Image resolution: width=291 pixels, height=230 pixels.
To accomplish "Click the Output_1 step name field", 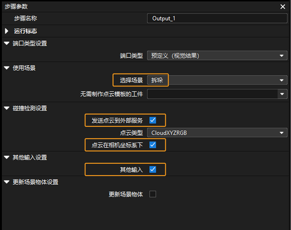I will (x=217, y=18).
